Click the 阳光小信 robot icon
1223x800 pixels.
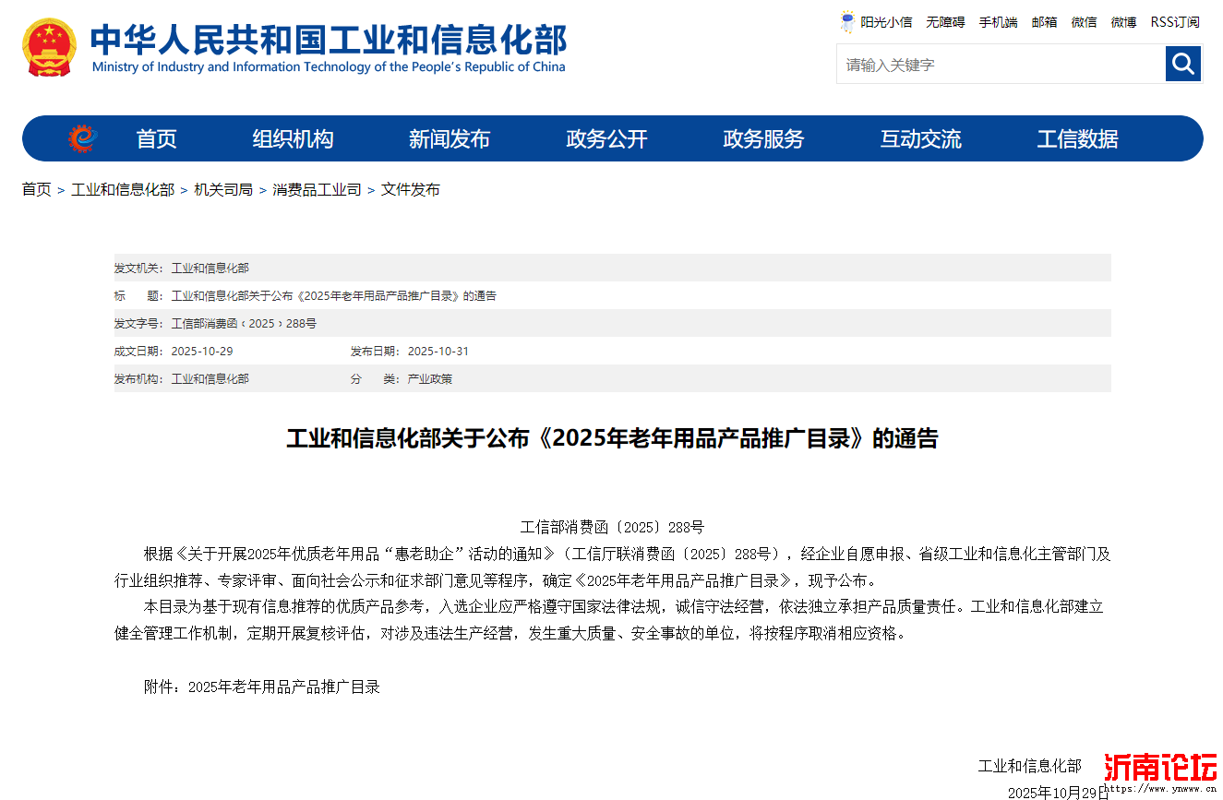click(x=846, y=22)
